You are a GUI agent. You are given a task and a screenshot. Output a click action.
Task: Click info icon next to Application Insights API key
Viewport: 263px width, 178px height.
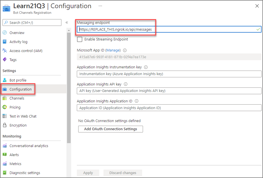(x=125, y=84)
